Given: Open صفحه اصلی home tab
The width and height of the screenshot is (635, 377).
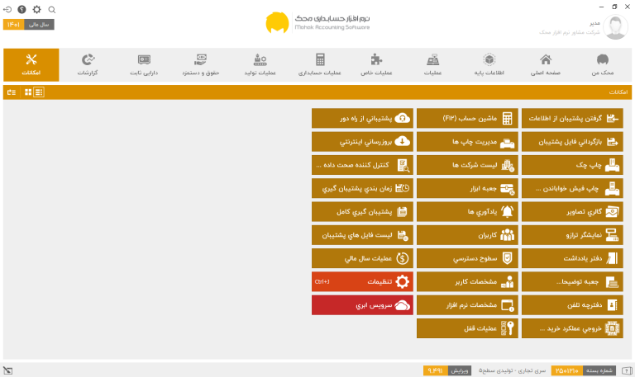Looking at the screenshot, I should [546, 65].
